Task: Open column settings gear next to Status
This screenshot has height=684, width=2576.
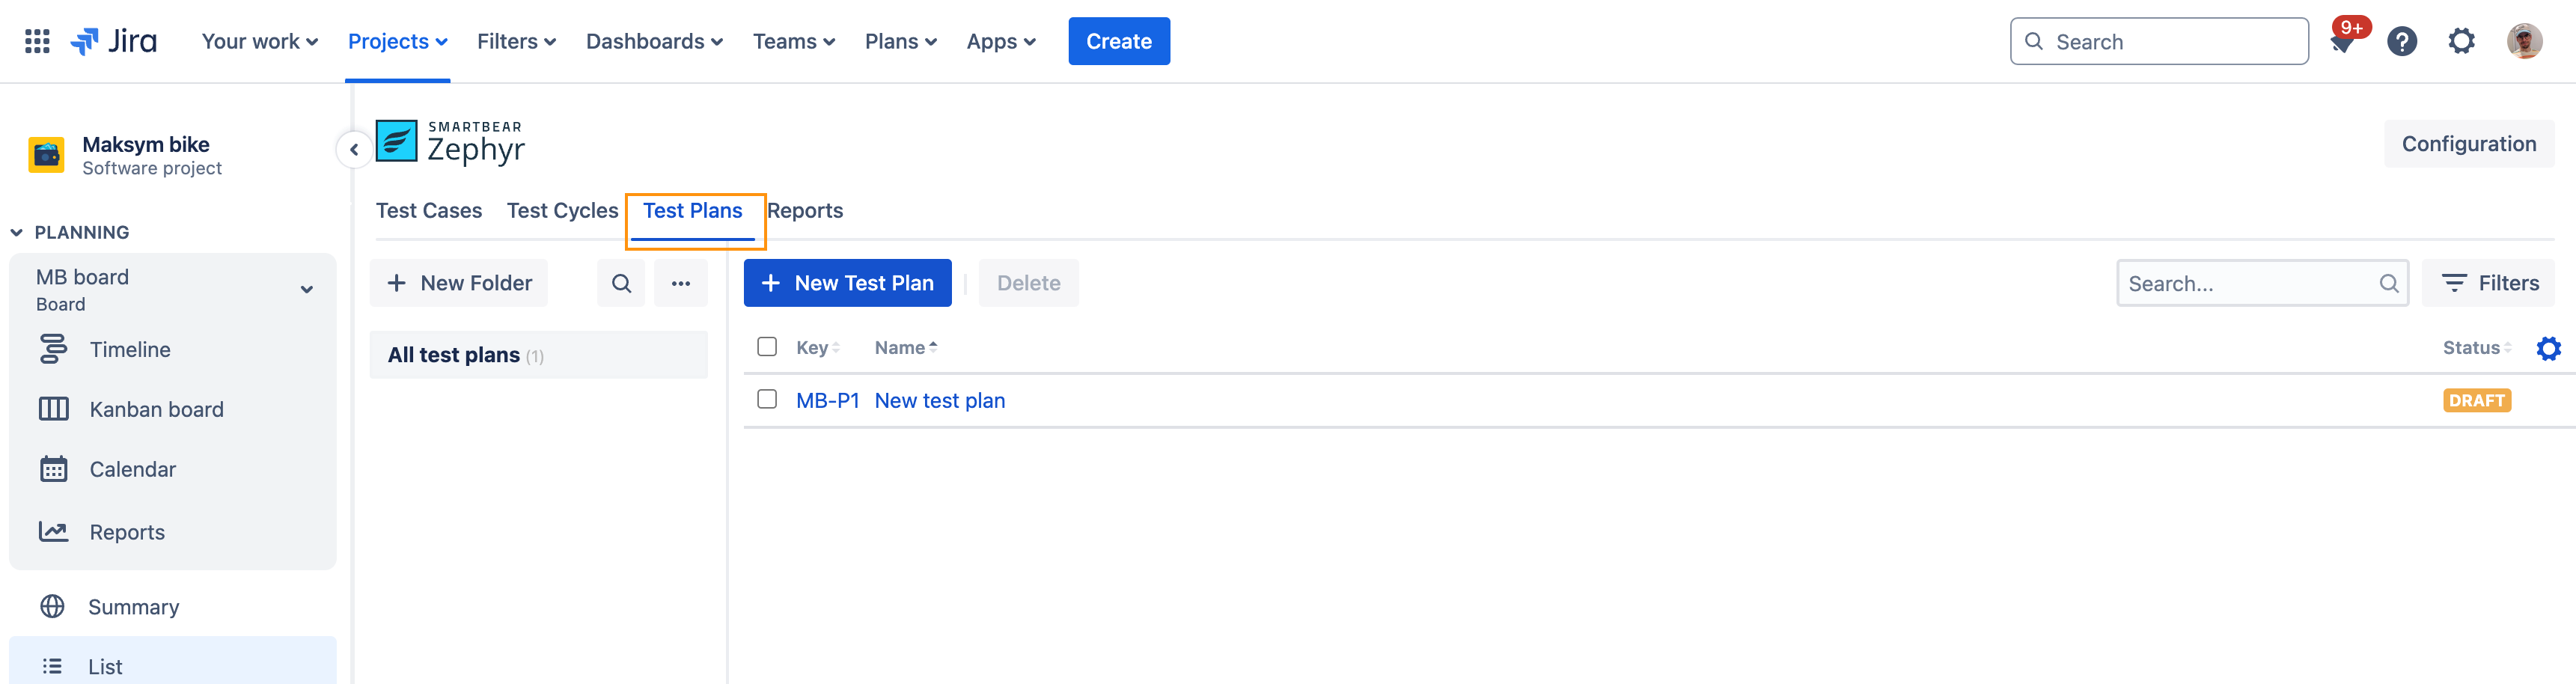Action: click(x=2549, y=348)
